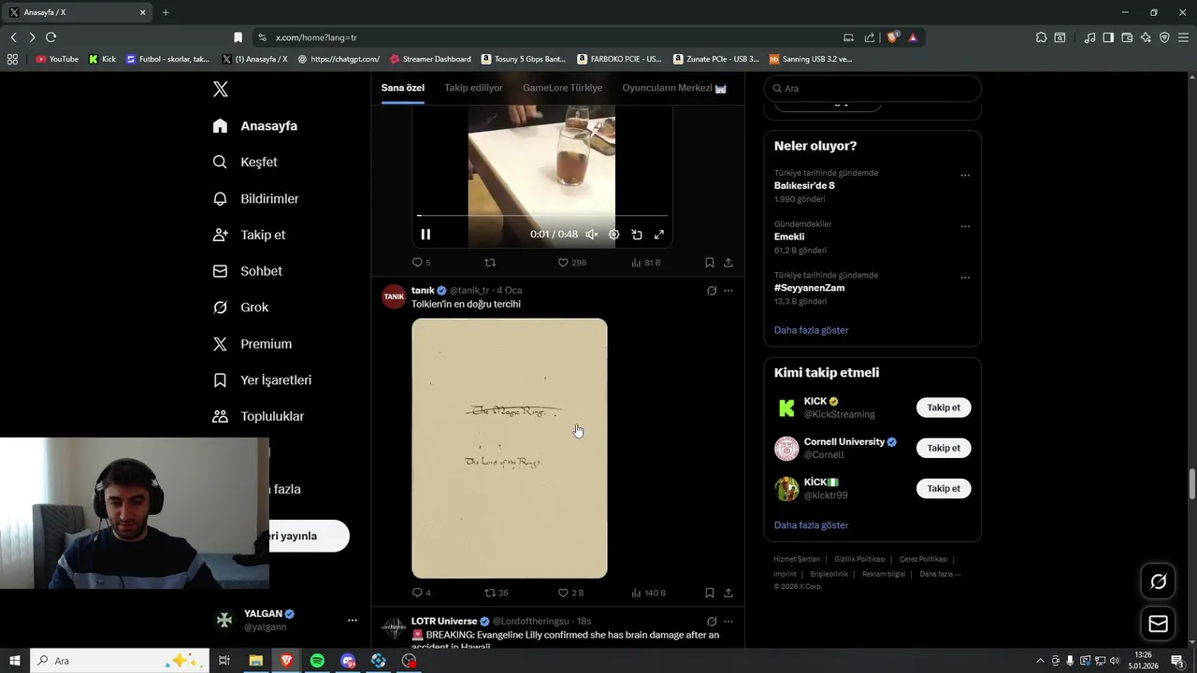Reply to video post with 5 comments
Screen dimensions: 1197x673
(x=422, y=263)
